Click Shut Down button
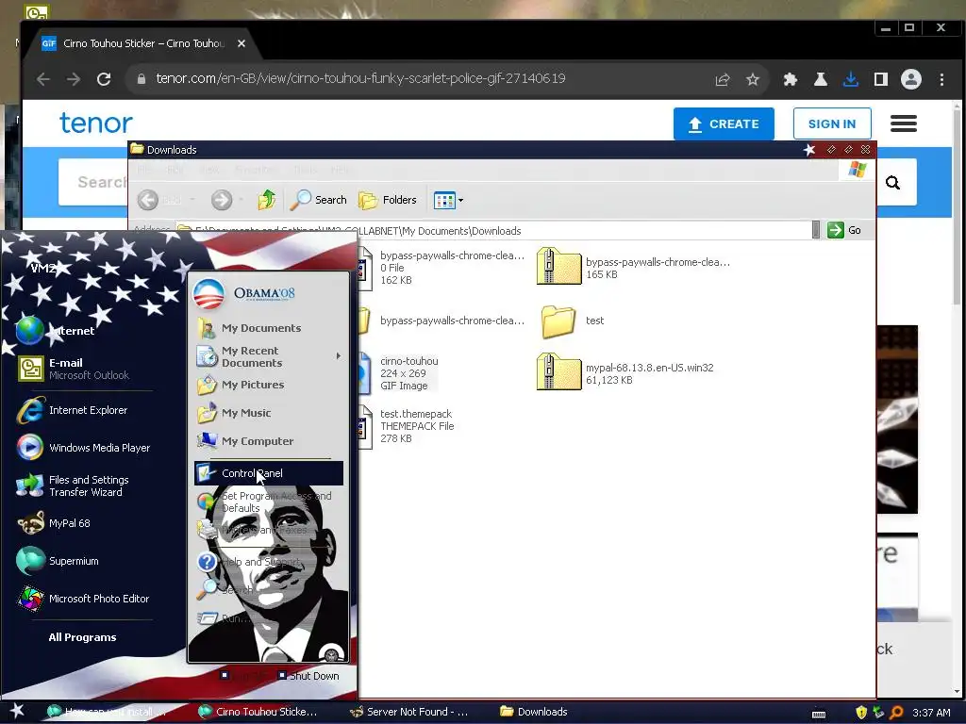The height and width of the screenshot is (724, 966). (308, 676)
